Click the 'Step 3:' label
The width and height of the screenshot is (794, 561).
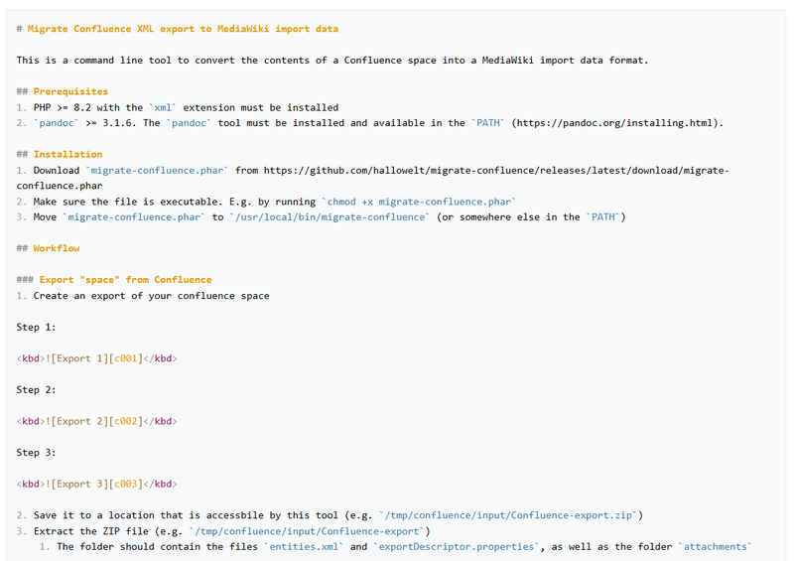(x=36, y=453)
